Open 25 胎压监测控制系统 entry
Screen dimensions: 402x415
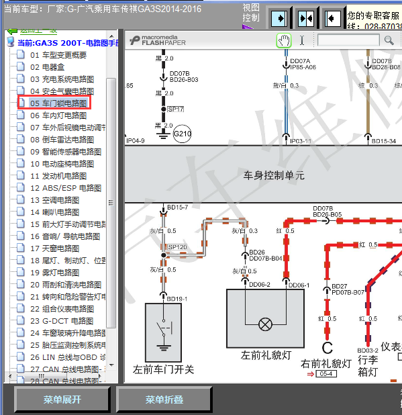68,345
